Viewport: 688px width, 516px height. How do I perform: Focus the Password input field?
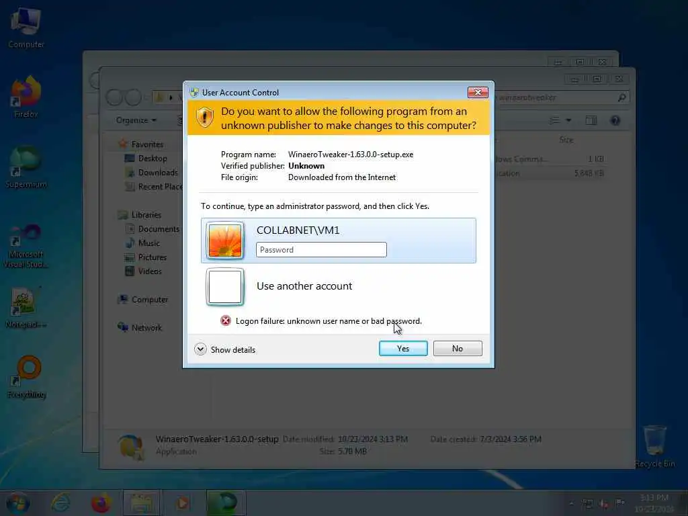(321, 250)
